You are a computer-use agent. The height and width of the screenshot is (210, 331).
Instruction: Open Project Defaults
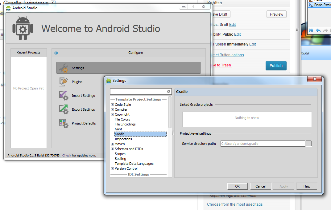[x=84, y=123]
